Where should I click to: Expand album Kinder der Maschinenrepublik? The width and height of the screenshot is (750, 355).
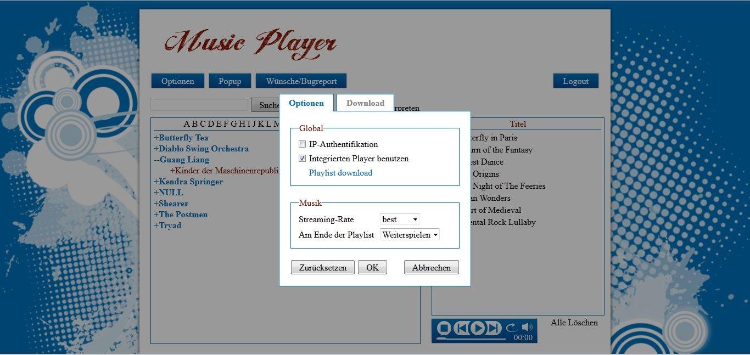pyautogui.click(x=225, y=171)
